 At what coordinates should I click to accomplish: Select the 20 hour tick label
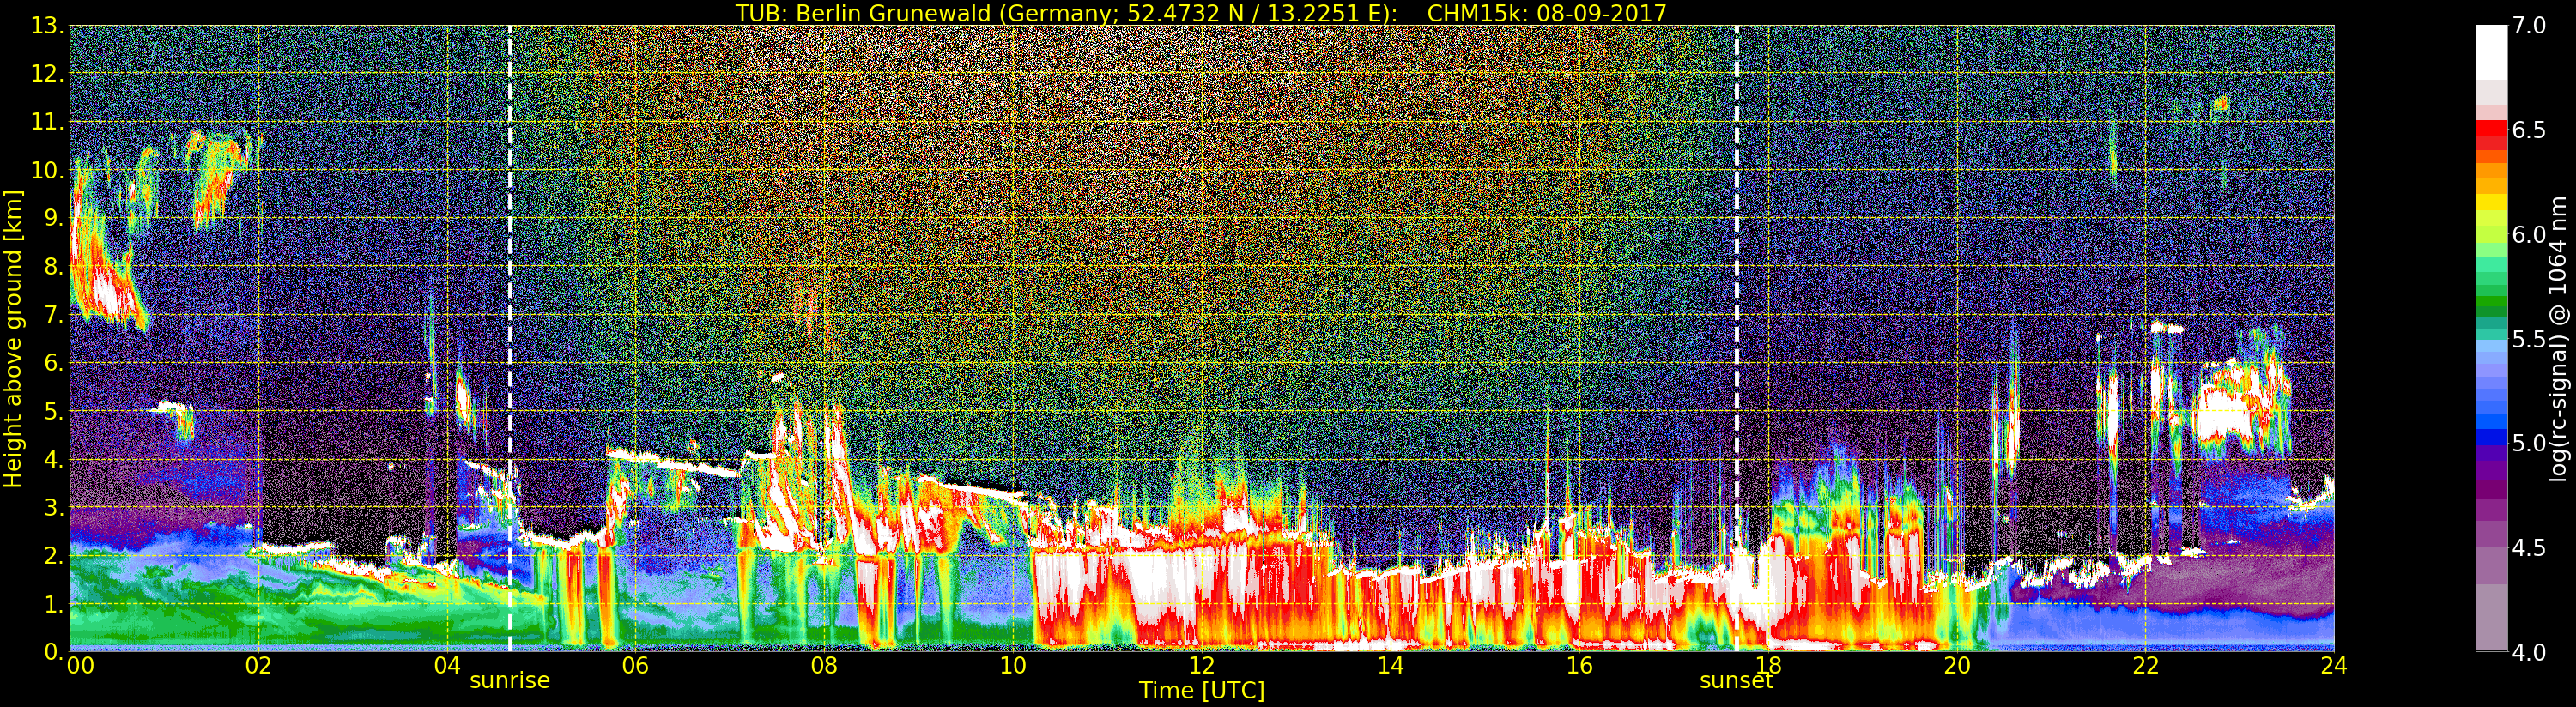1956,666
